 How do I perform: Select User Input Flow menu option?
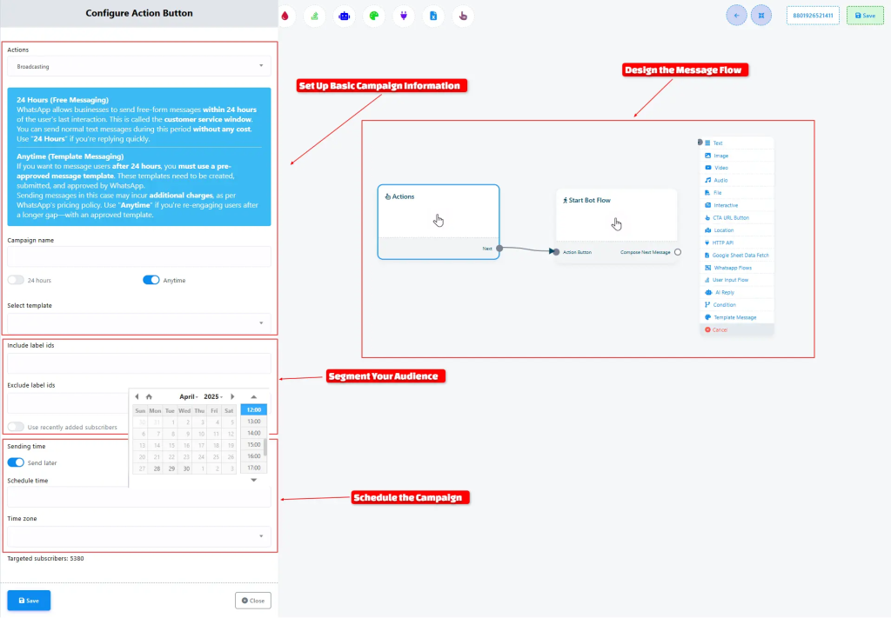pos(737,280)
